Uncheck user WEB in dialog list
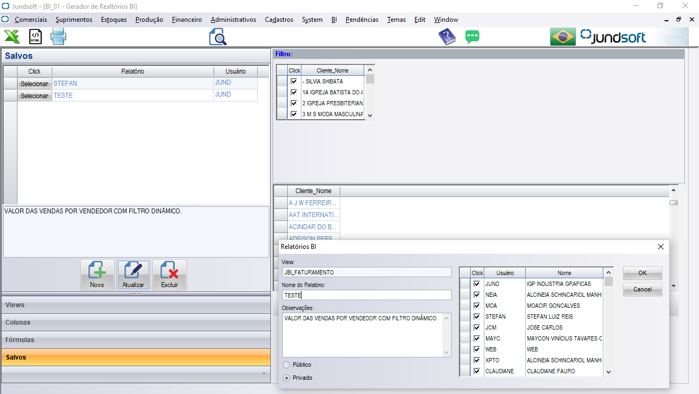 pyautogui.click(x=477, y=349)
